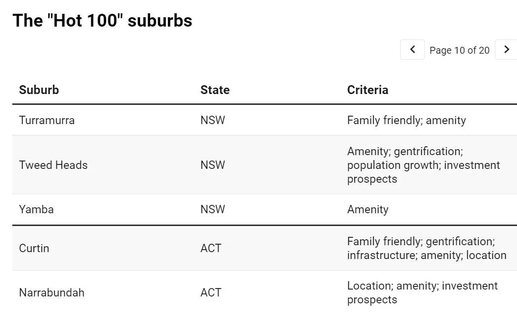Select the Narrabundah suburb cell

point(52,292)
